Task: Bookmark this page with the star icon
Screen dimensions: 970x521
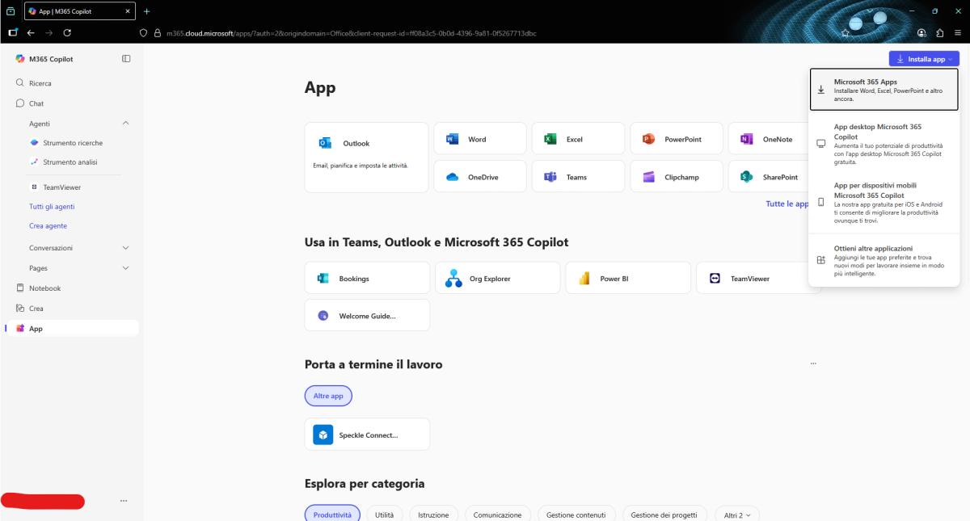Action: [845, 33]
